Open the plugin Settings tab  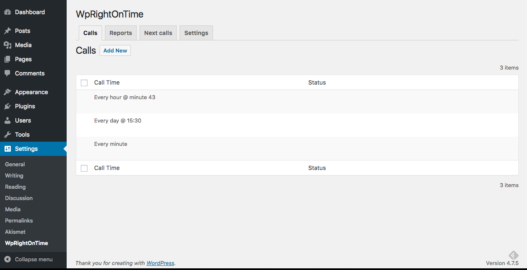coord(196,33)
